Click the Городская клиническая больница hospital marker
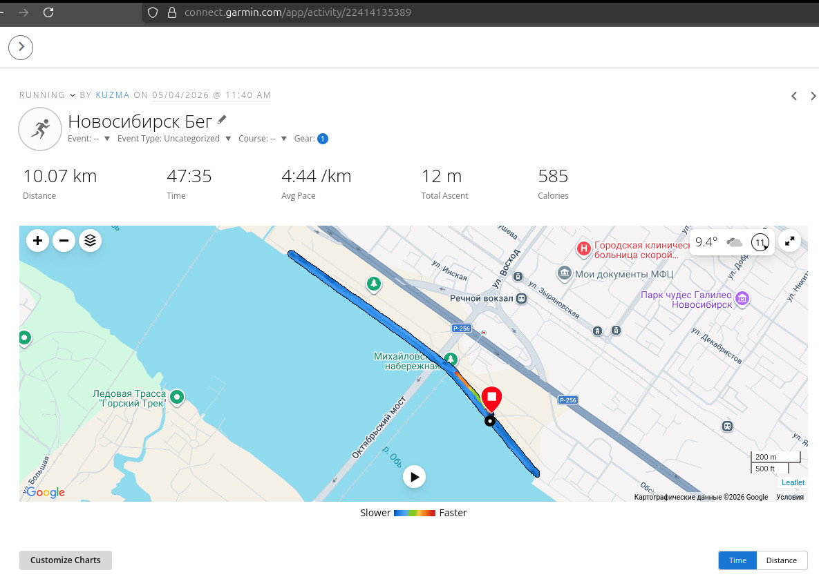This screenshot has width=819, height=588. (x=583, y=249)
